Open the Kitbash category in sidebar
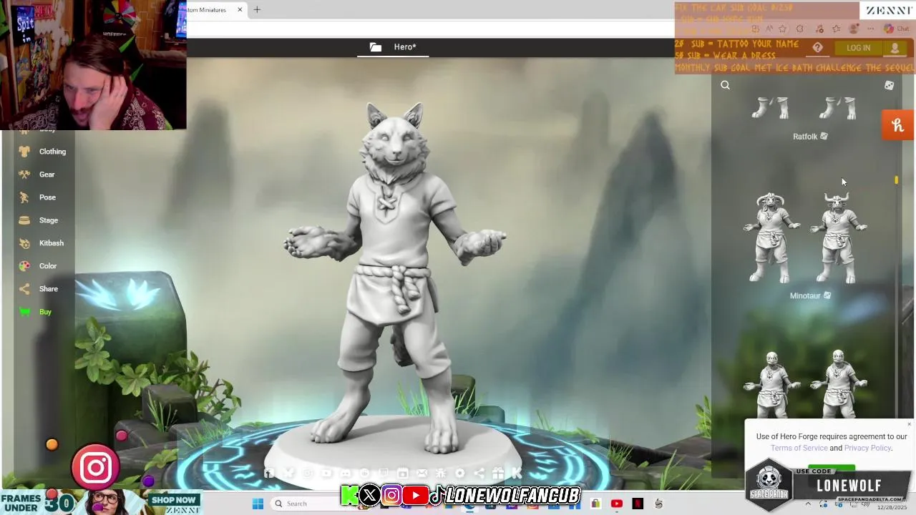The width and height of the screenshot is (916, 515). (42, 243)
